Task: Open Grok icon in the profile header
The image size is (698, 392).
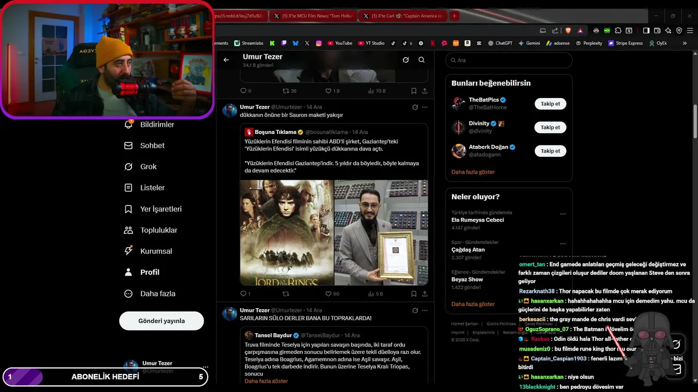Action: [406, 60]
